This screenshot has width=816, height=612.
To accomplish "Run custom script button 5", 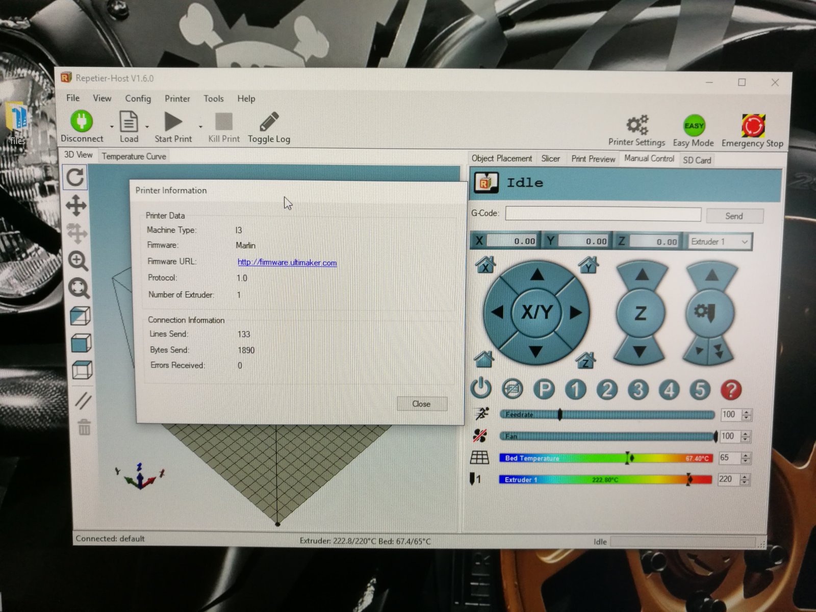I will [700, 390].
